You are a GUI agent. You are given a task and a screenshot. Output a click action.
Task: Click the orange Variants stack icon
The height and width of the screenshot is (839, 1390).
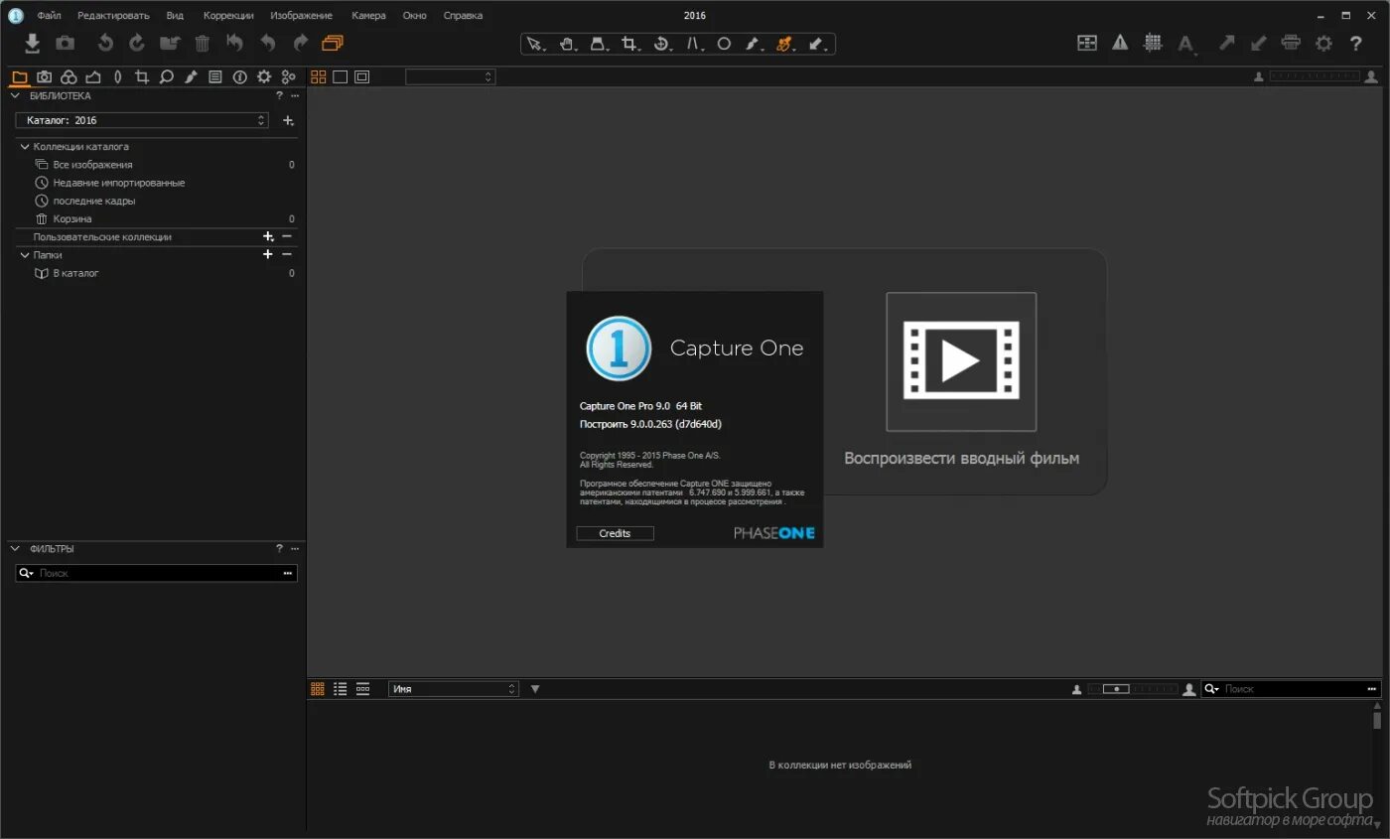click(x=332, y=43)
